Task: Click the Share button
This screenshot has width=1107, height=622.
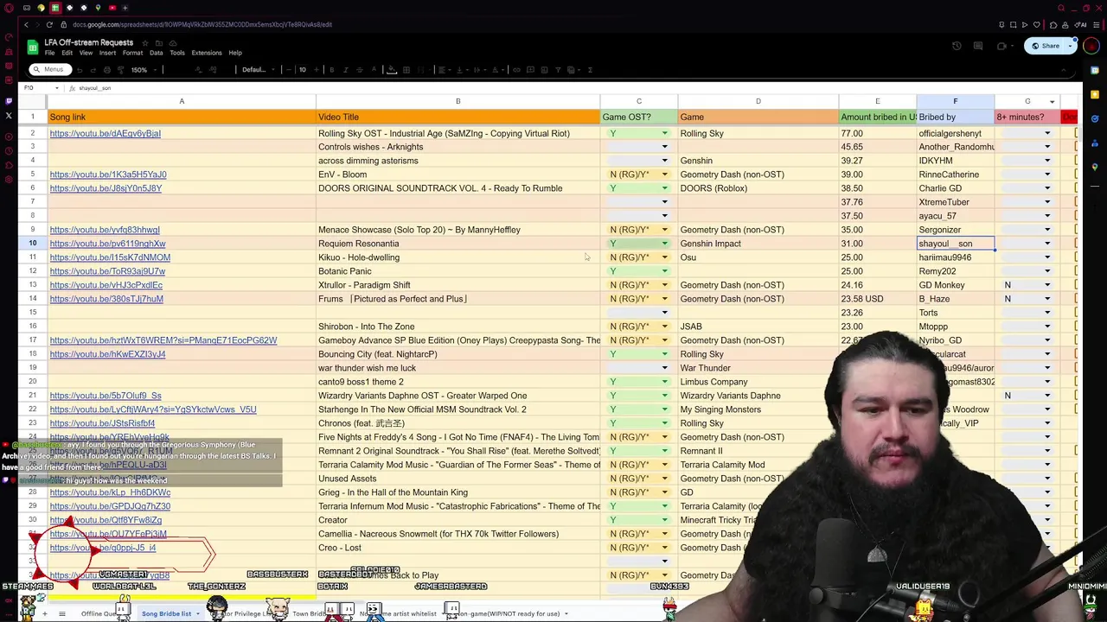Action: (x=1045, y=46)
